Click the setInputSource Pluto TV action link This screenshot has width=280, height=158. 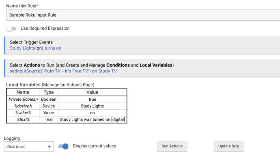[x=63, y=71]
